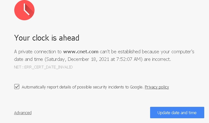Expand the Advanced details link
This screenshot has height=123, width=209.
tap(23, 113)
